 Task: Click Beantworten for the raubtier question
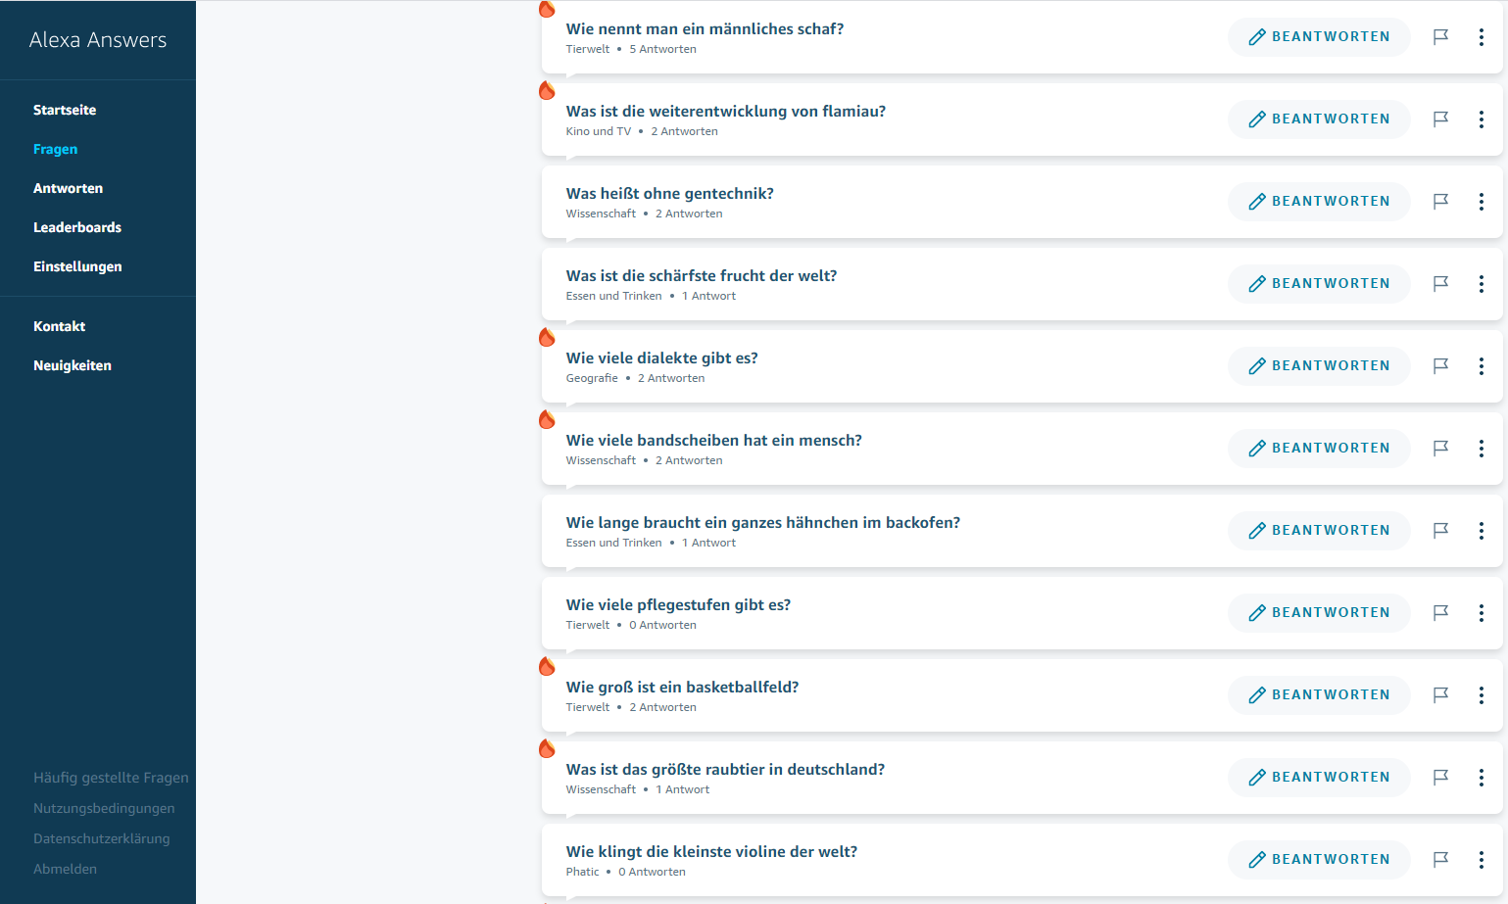tap(1319, 778)
